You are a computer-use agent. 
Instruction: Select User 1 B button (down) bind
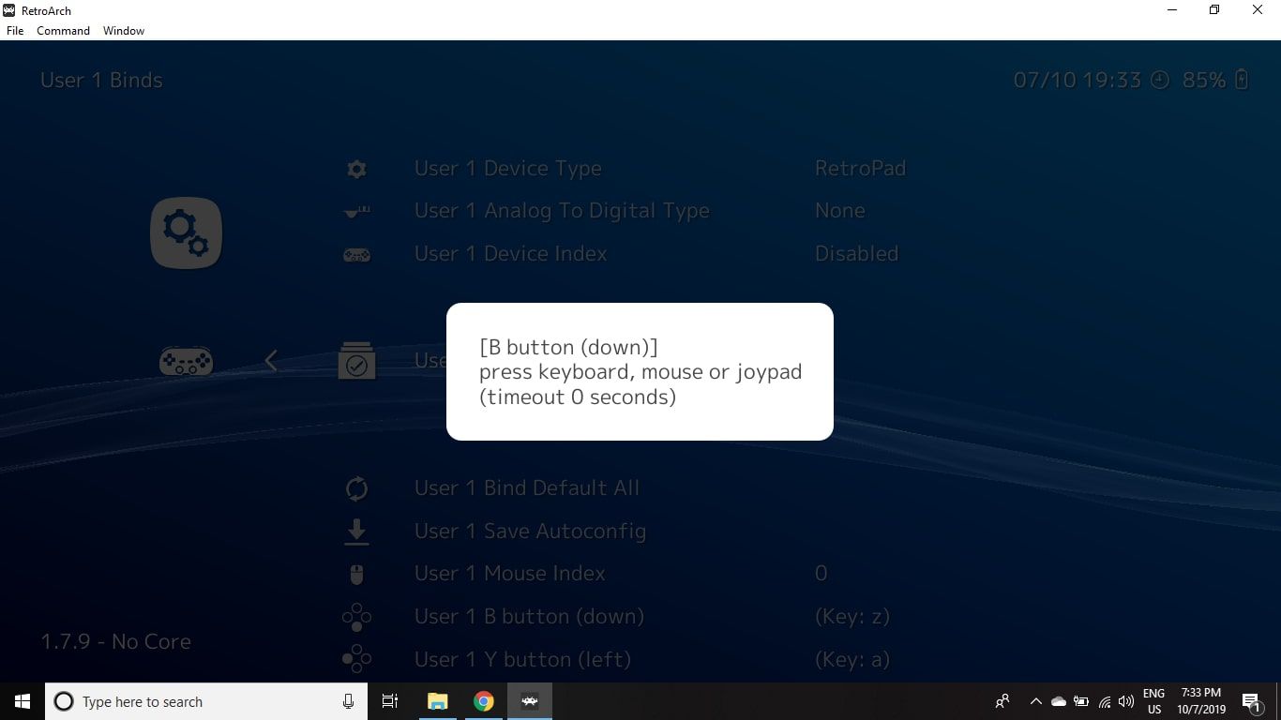[530, 617]
